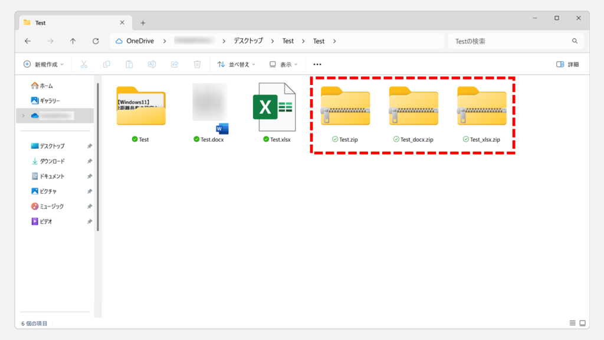The width and height of the screenshot is (604, 340).
Task: Open デスクトップ in quick access
Action: click(48, 146)
